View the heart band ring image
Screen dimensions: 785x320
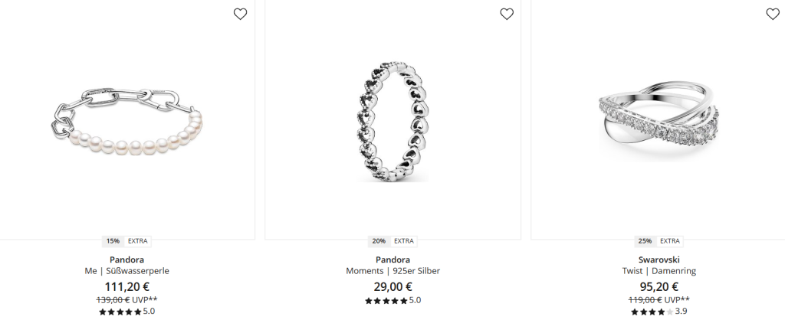point(393,122)
